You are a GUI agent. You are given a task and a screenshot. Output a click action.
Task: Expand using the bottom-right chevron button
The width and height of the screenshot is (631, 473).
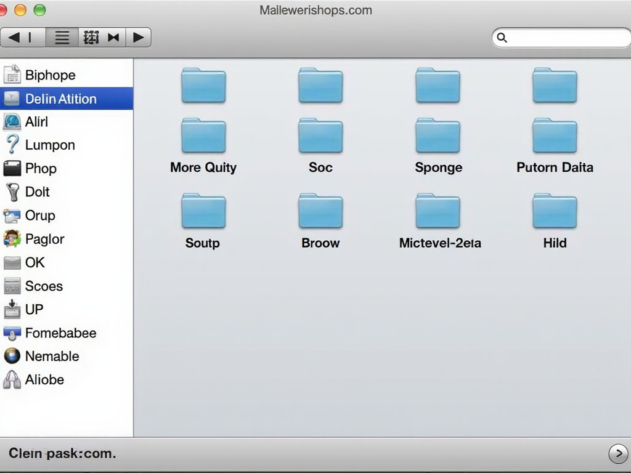(x=617, y=453)
